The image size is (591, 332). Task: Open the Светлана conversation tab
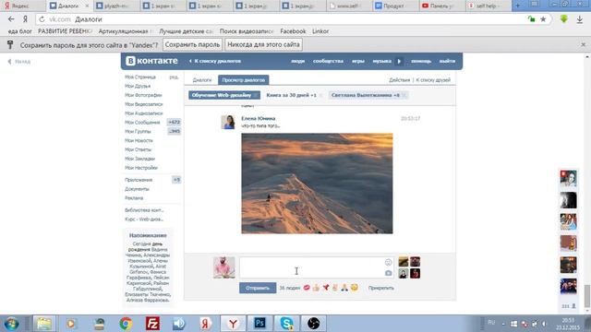tap(366, 95)
